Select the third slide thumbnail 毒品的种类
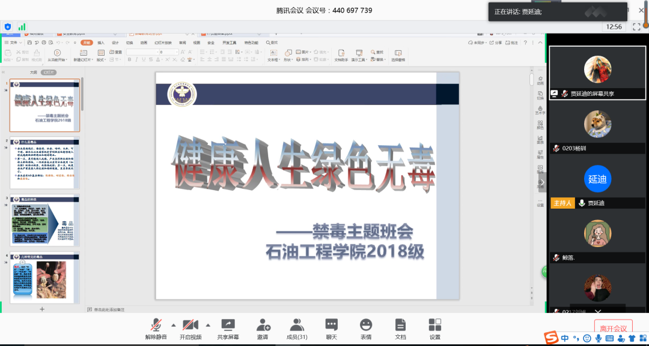This screenshot has width=649, height=346. tap(45, 220)
